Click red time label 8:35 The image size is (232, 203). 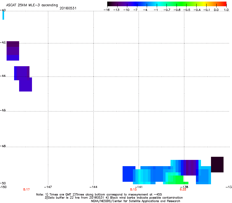(x=183, y=190)
